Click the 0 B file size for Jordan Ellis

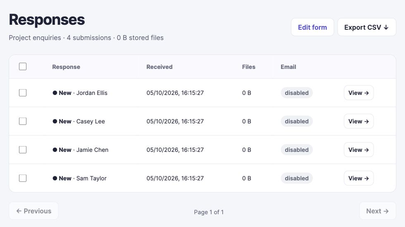pyautogui.click(x=247, y=93)
